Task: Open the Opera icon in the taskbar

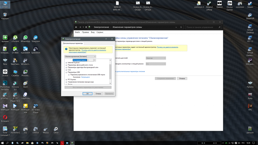Action: point(62,143)
